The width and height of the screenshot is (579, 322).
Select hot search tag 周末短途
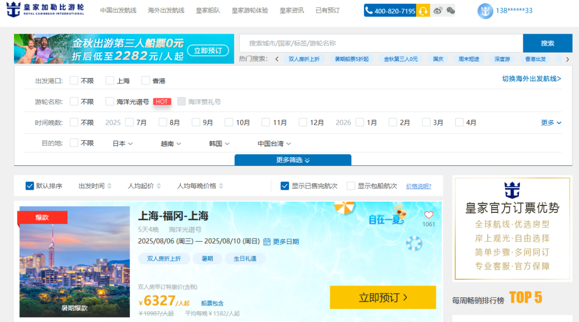[x=469, y=59]
